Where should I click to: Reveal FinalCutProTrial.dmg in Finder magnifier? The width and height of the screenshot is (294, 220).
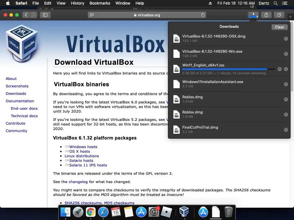click(286, 130)
